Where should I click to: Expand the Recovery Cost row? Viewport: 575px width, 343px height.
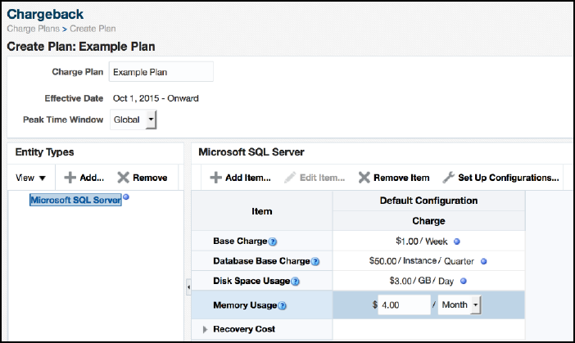(206, 329)
